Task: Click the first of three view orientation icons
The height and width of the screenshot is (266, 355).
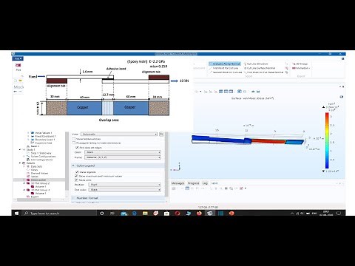Action: [x=206, y=92]
